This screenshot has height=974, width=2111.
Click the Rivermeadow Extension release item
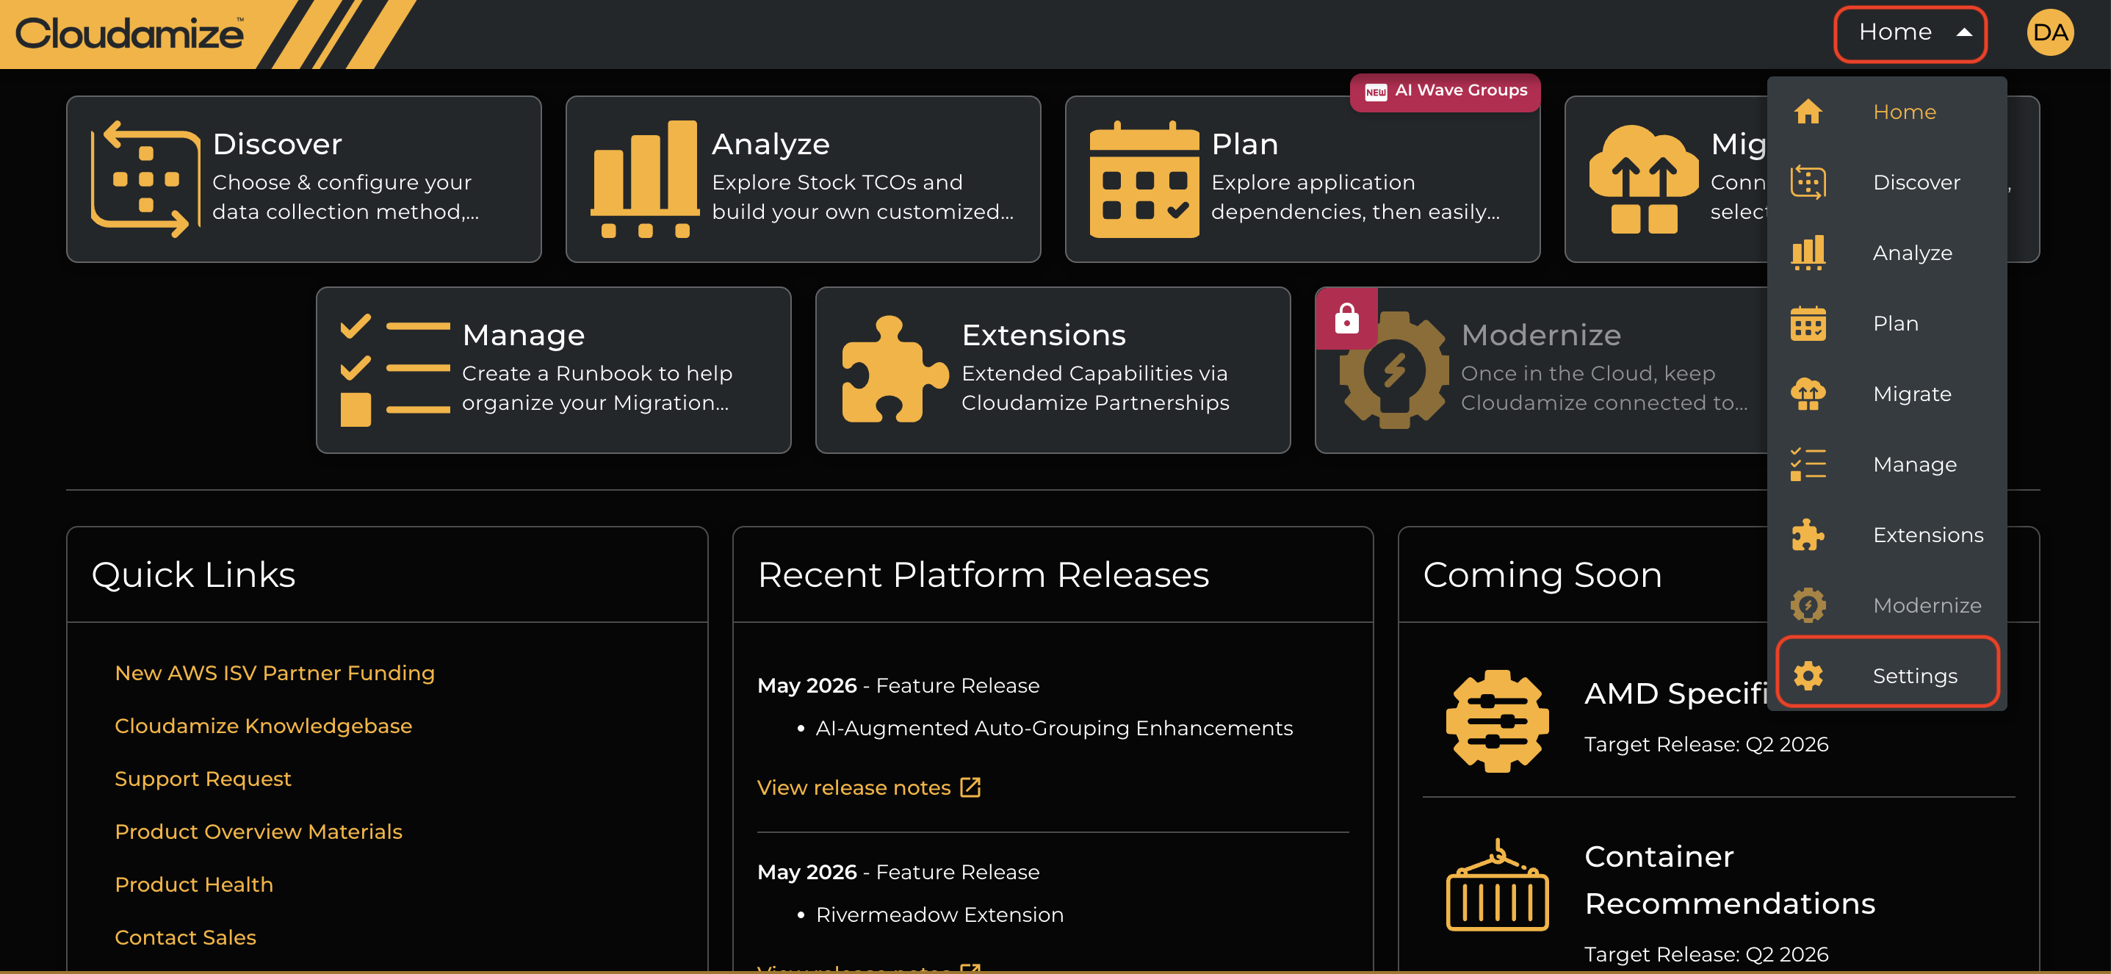[x=939, y=915]
